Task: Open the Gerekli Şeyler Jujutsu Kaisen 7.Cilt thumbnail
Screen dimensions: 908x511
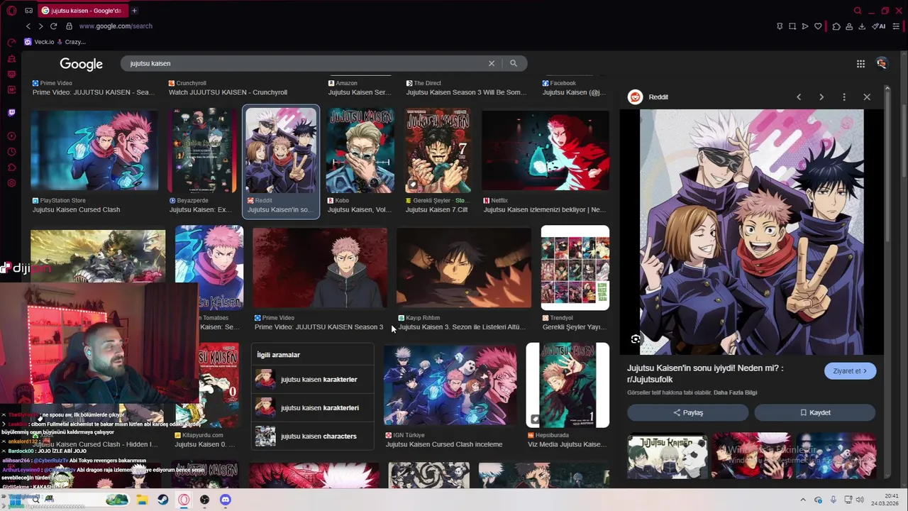Action: click(438, 150)
